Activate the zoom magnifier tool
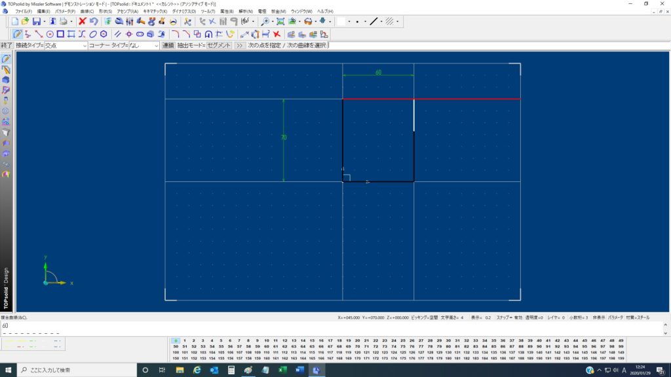 coord(265,22)
